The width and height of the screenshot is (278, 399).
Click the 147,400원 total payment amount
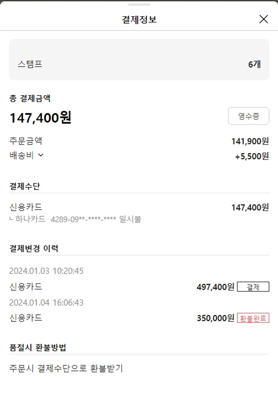click(x=40, y=118)
